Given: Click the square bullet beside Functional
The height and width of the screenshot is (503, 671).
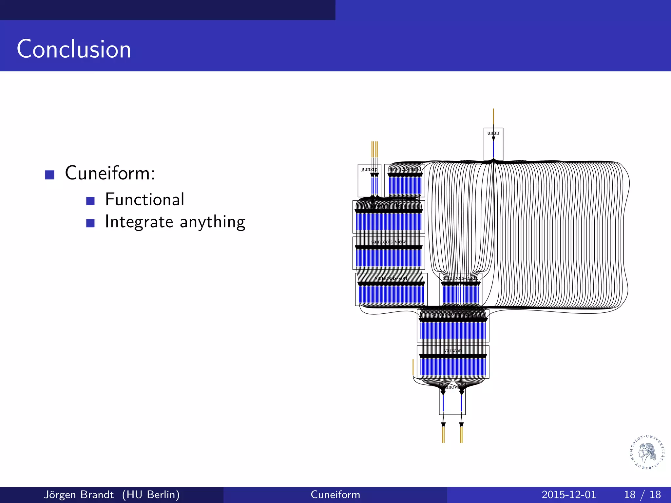Looking at the screenshot, I should (x=90, y=201).
